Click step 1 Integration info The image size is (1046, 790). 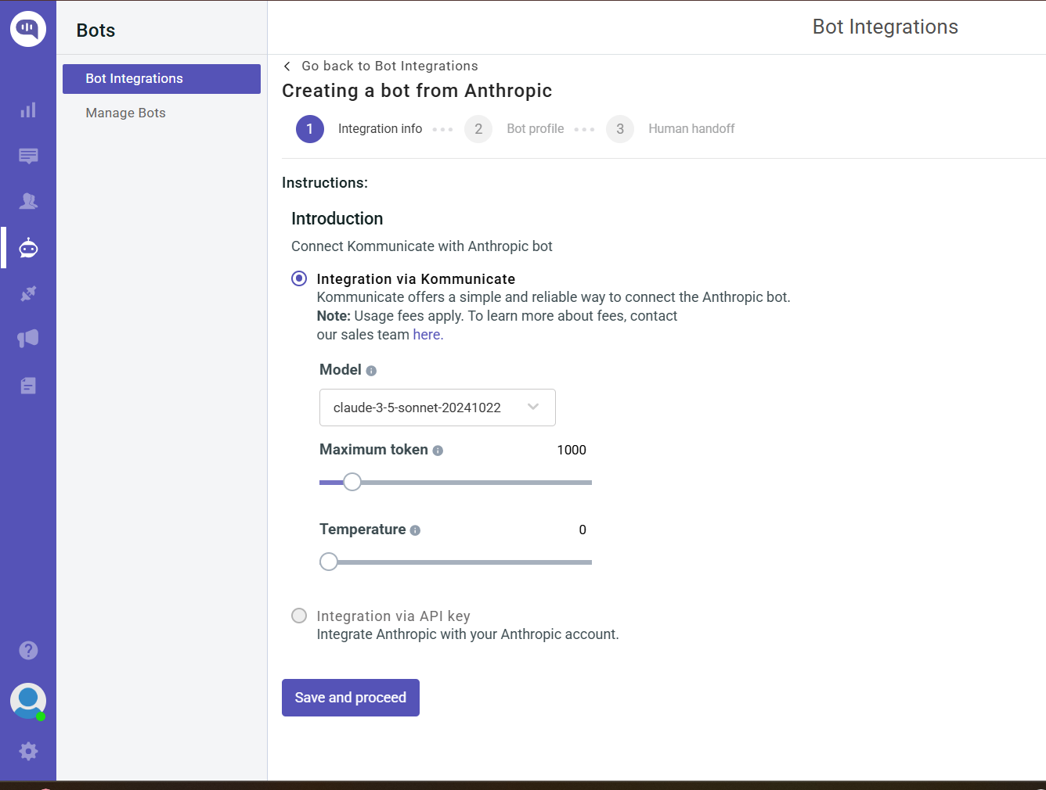pos(359,129)
